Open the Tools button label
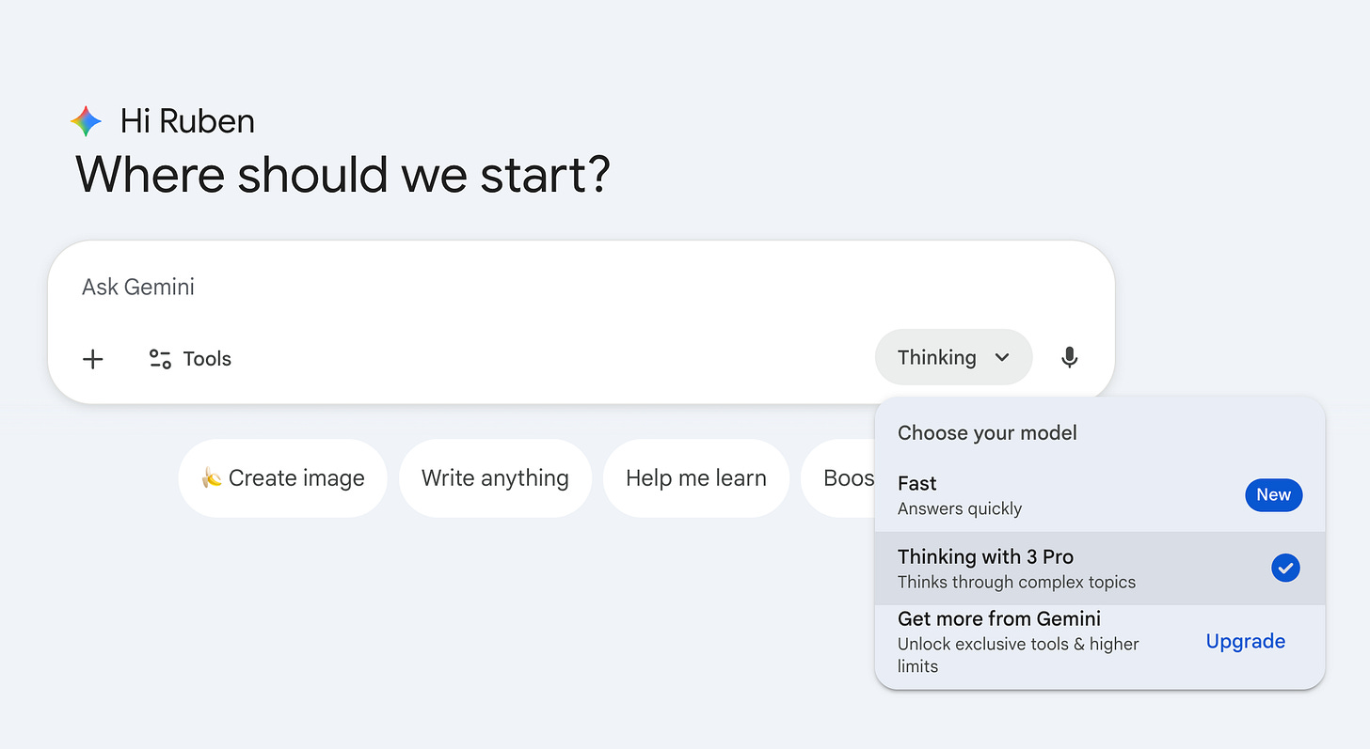1370x749 pixels. point(207,359)
